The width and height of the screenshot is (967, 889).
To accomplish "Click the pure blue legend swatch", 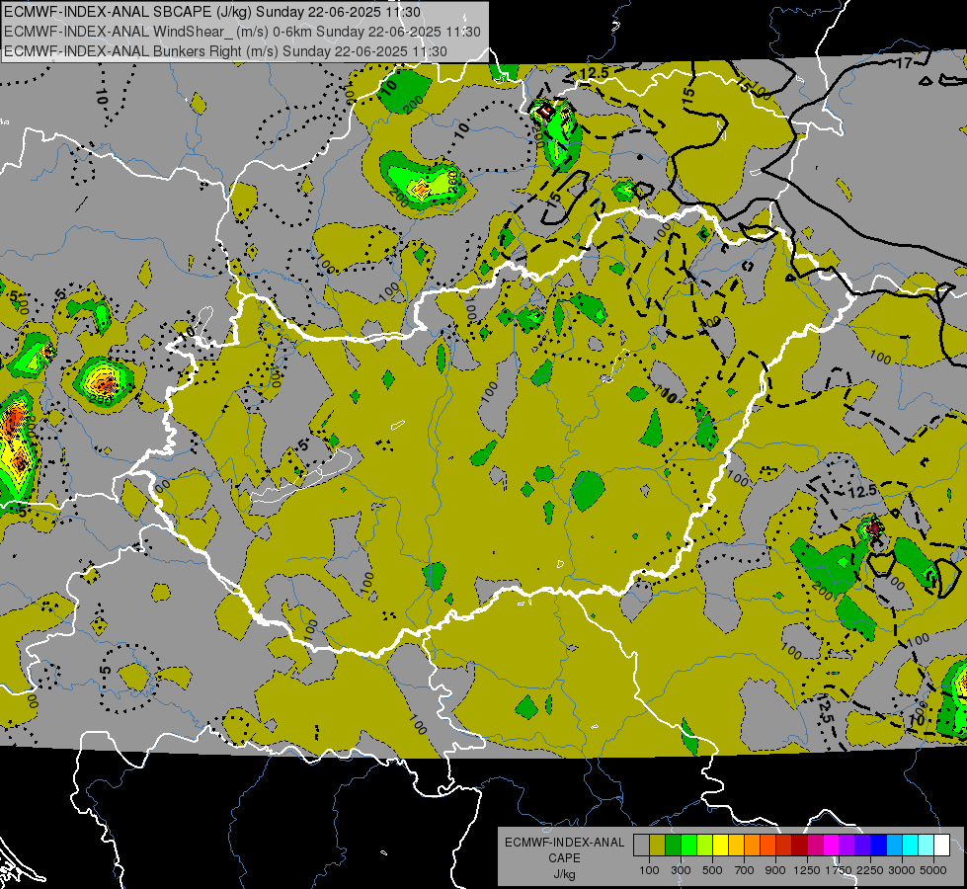I will [879, 846].
